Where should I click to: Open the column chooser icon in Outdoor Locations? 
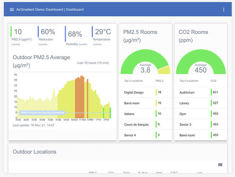point(220,165)
